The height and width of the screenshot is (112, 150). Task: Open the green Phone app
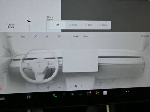point(55,96)
